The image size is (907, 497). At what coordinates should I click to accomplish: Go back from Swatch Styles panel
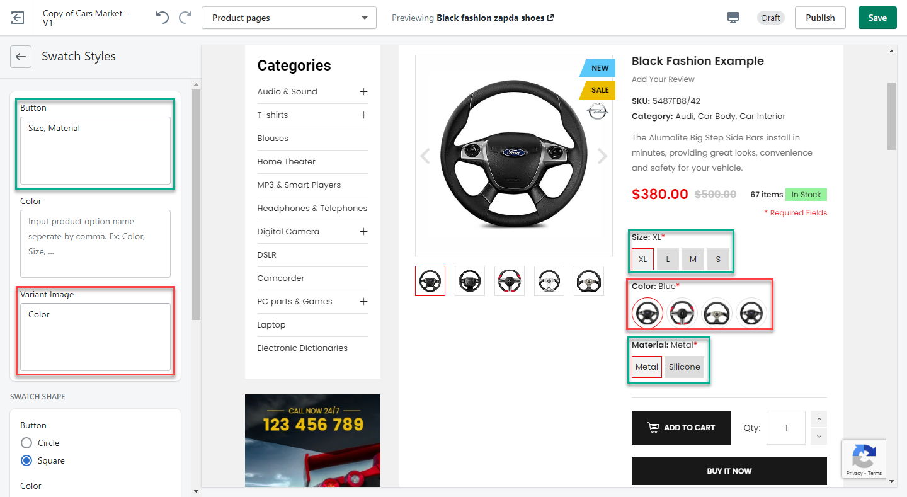[21, 57]
